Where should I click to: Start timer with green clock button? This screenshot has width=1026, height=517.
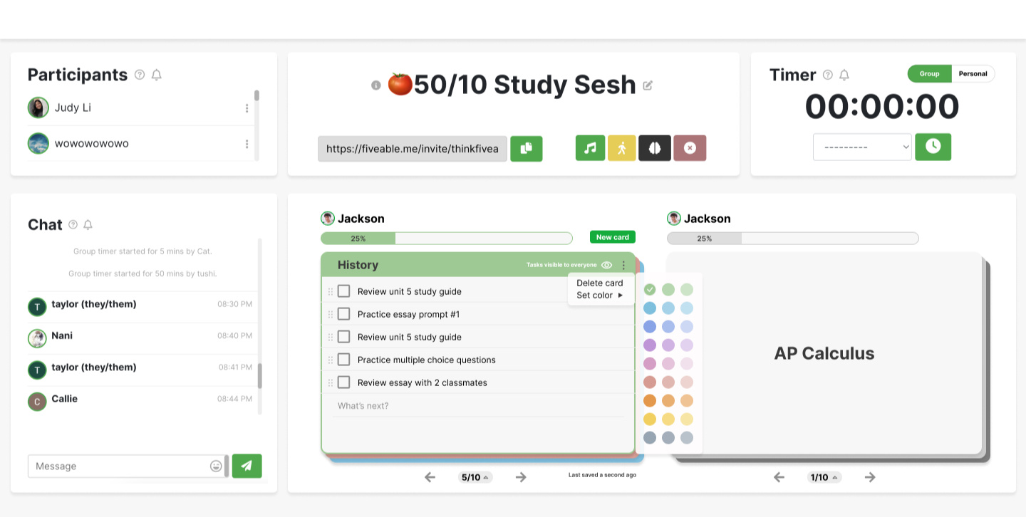pyautogui.click(x=933, y=147)
